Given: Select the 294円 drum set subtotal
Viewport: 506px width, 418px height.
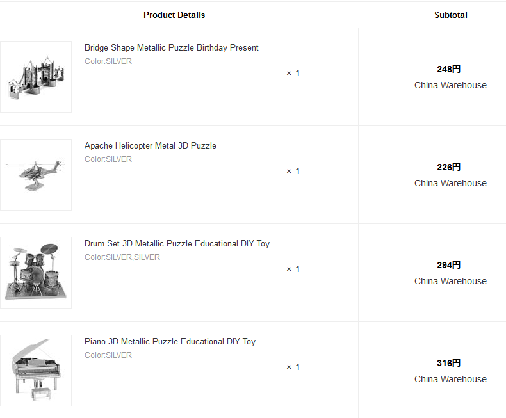Looking at the screenshot, I should point(448,265).
